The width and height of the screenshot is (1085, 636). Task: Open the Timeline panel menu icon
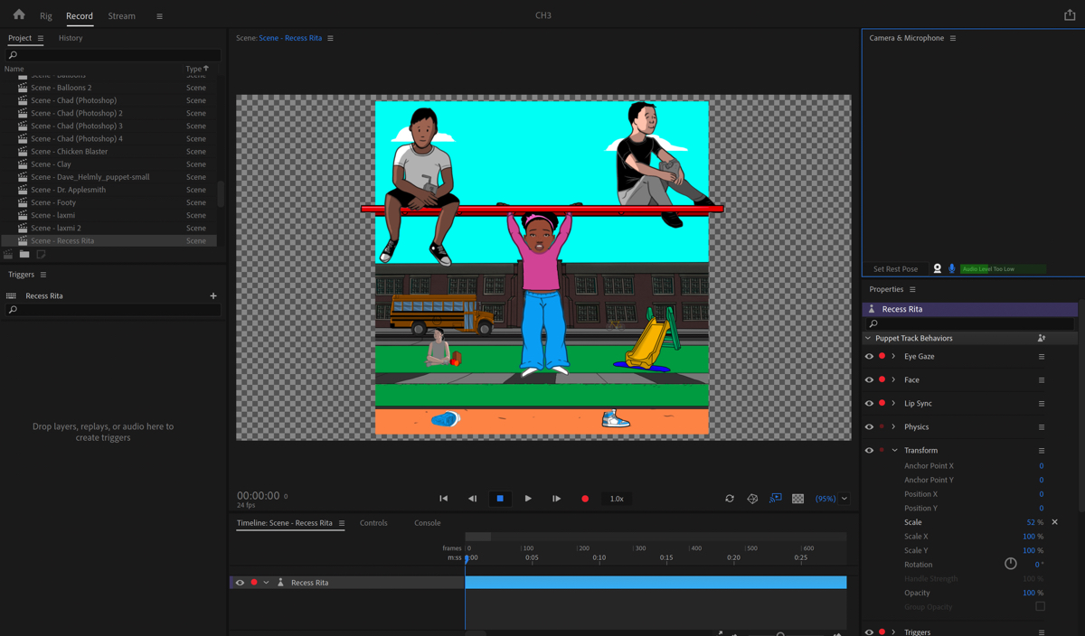(342, 523)
